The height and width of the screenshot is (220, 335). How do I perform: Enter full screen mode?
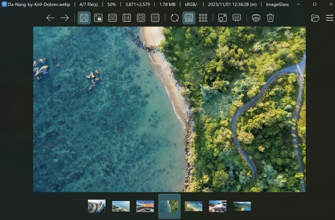pyautogui.click(x=223, y=18)
